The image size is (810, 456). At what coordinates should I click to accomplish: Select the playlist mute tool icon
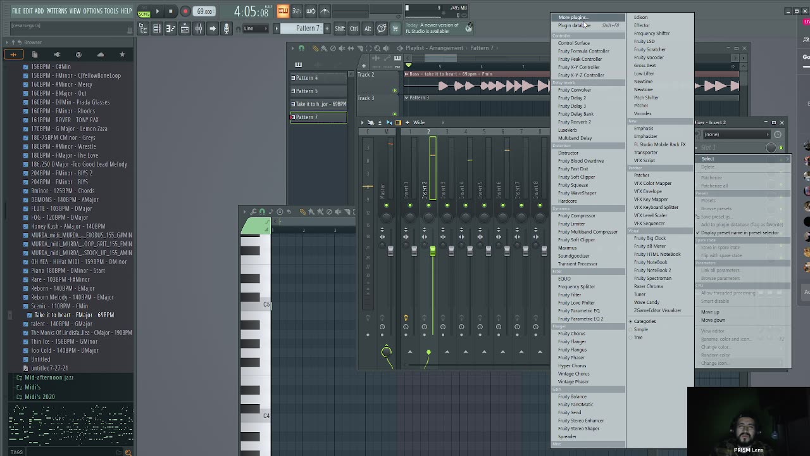[342, 48]
